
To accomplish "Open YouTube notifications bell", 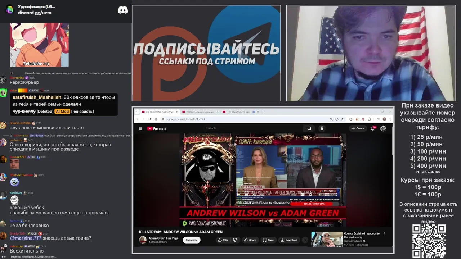I will point(373,128).
